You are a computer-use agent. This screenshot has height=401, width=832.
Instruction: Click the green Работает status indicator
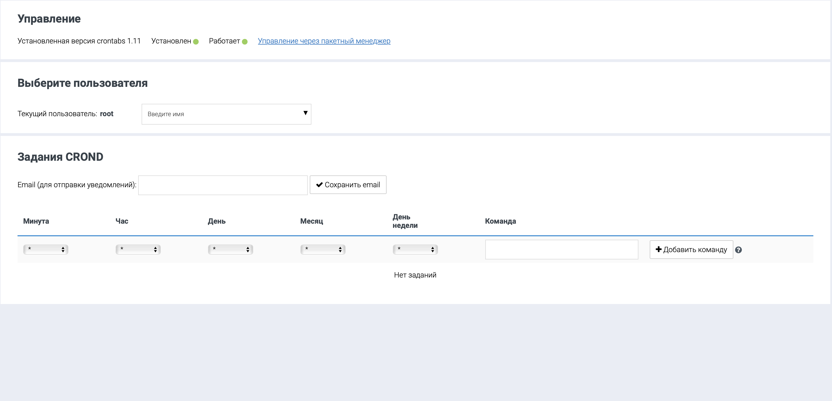click(x=245, y=41)
